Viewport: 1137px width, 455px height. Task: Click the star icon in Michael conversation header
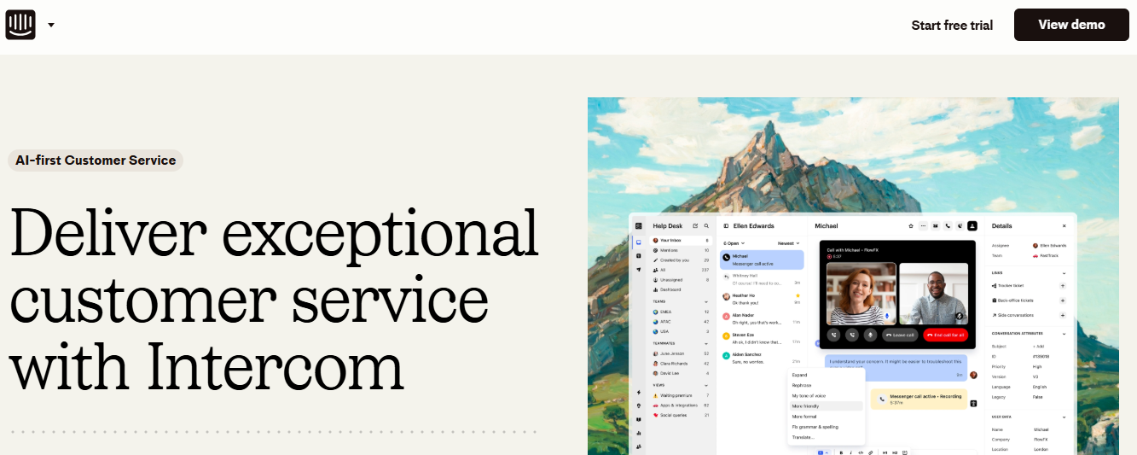click(911, 225)
